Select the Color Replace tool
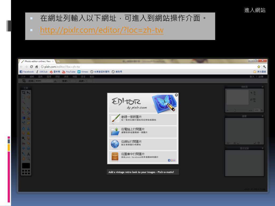 point(24,123)
